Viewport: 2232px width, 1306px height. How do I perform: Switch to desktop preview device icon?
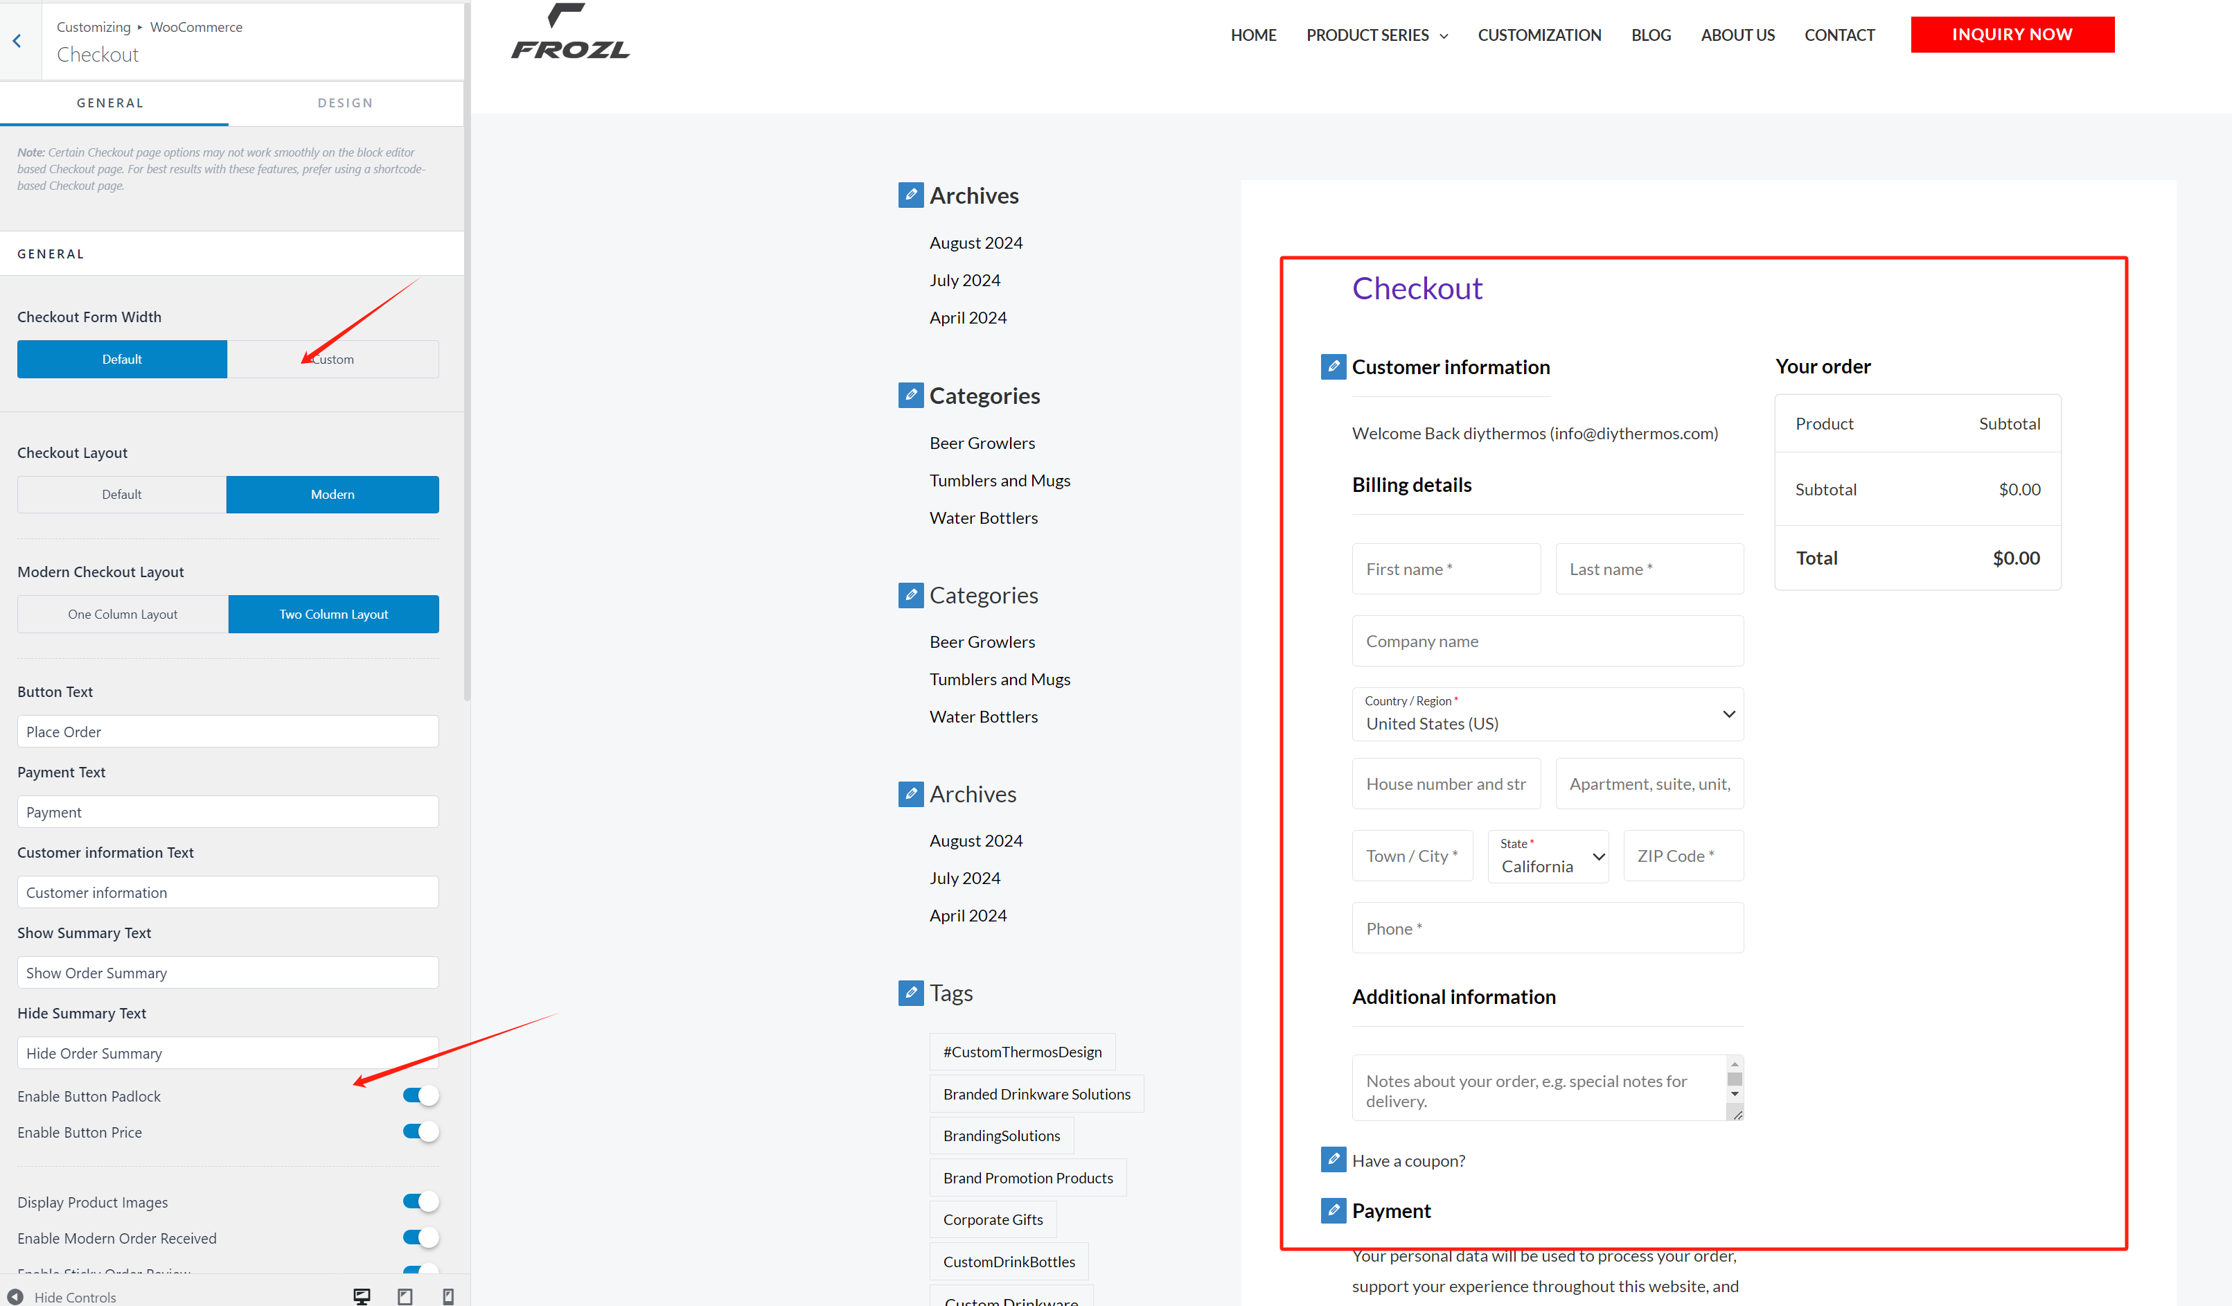(362, 1296)
